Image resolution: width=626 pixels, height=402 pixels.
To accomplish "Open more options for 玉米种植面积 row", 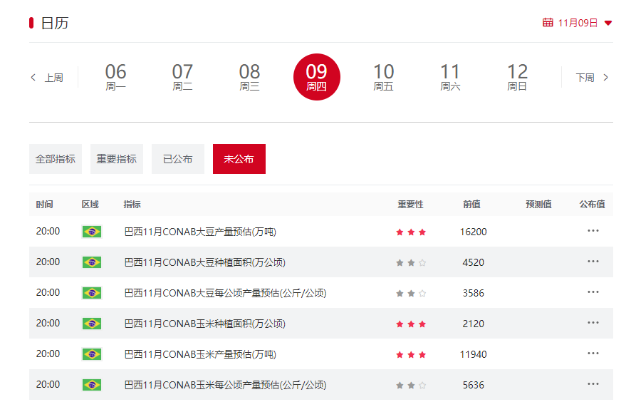I will tap(593, 322).
